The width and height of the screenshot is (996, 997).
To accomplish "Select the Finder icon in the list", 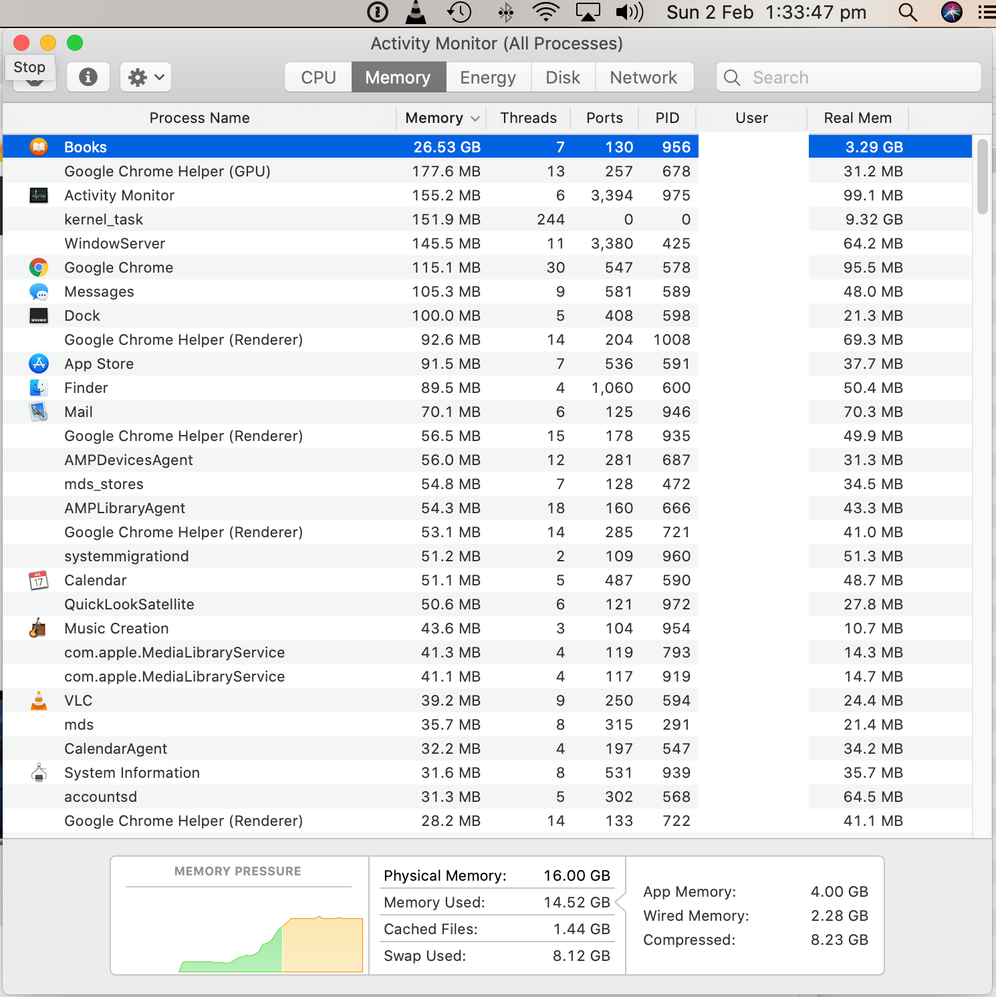I will [39, 388].
